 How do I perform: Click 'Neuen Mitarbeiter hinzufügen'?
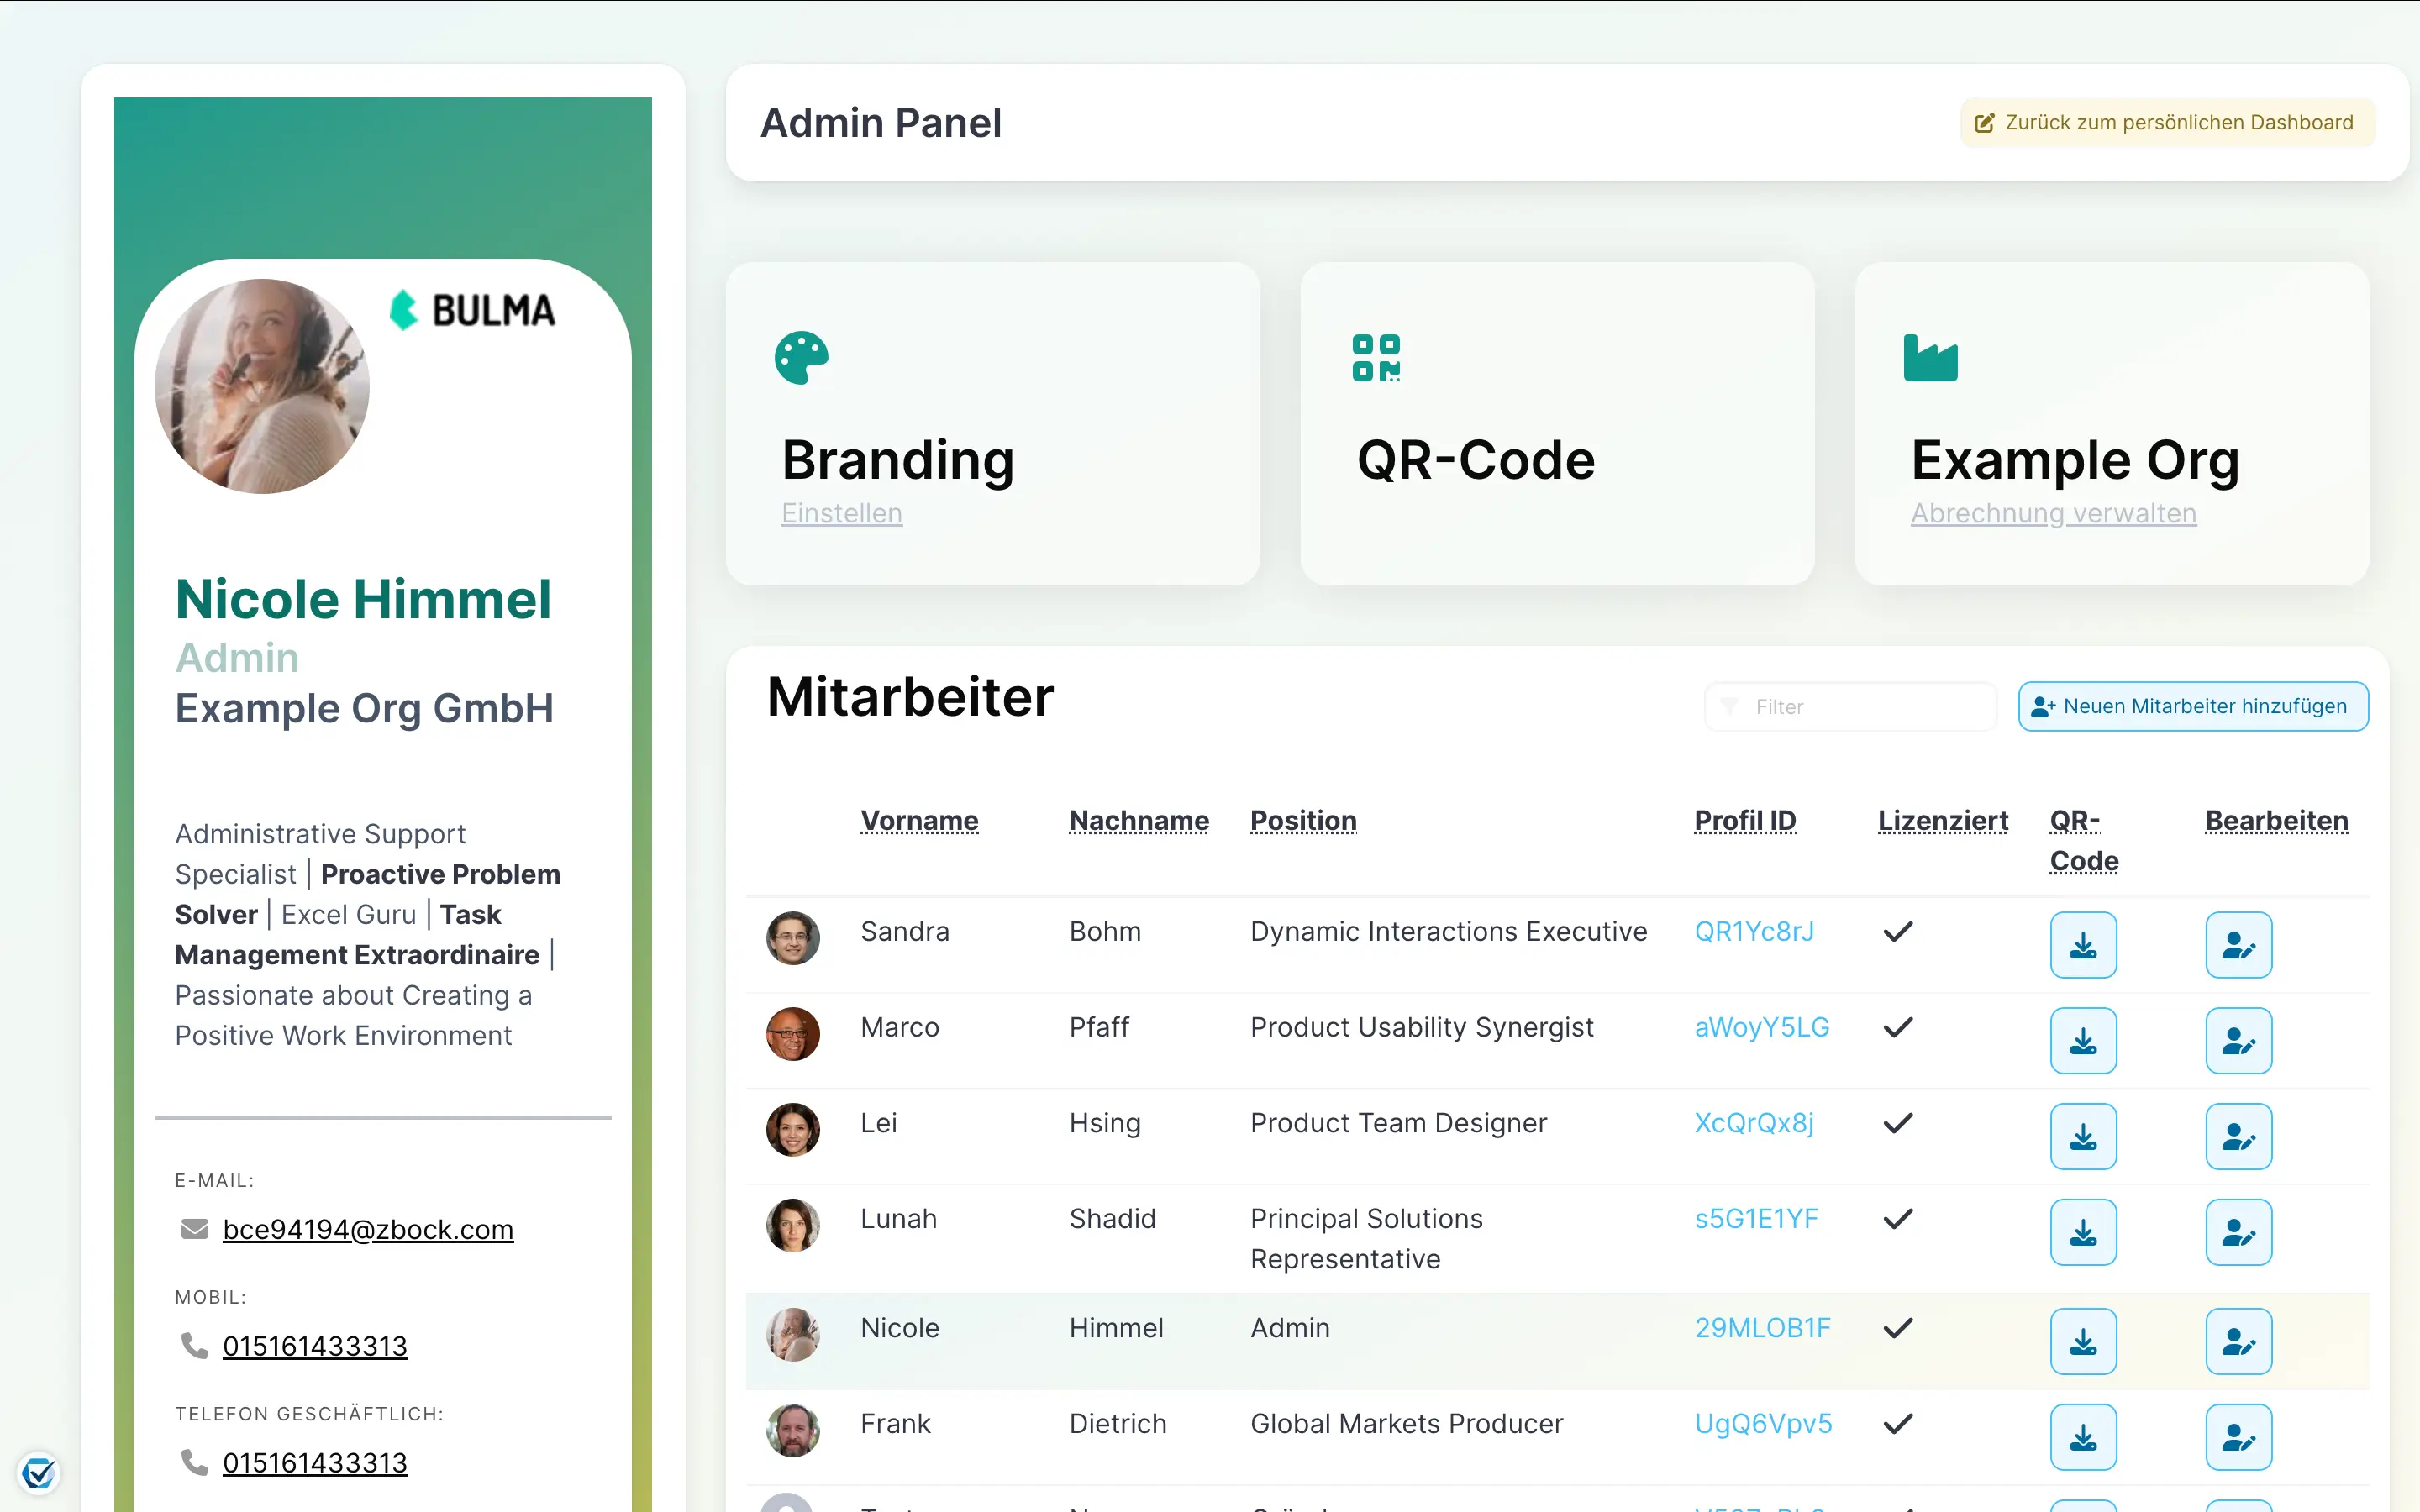2191,706
